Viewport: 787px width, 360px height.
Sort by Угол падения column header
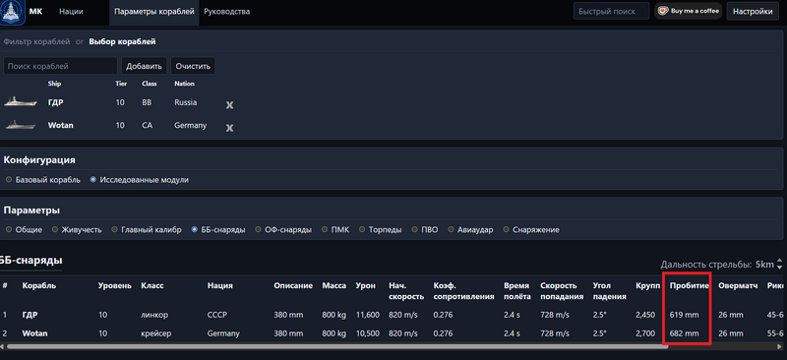(x=609, y=291)
